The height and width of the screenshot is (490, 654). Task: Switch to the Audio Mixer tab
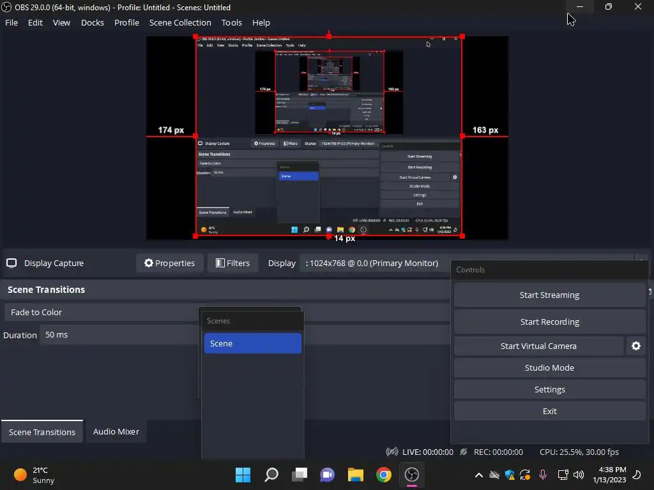coord(116,432)
